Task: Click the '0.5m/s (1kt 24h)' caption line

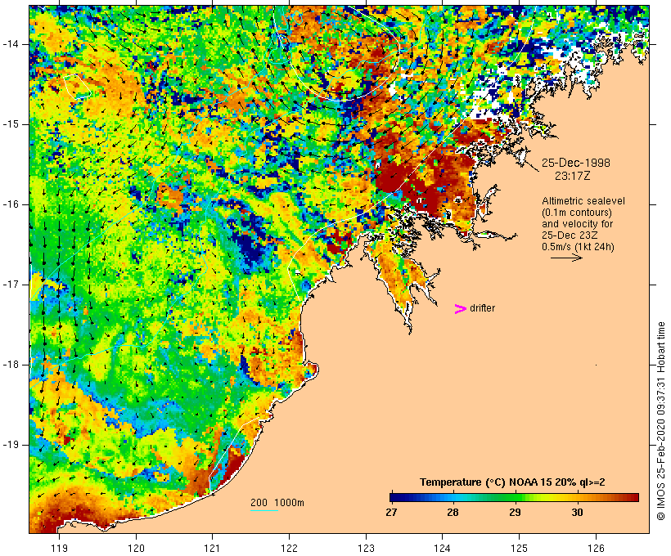Action: point(579,247)
